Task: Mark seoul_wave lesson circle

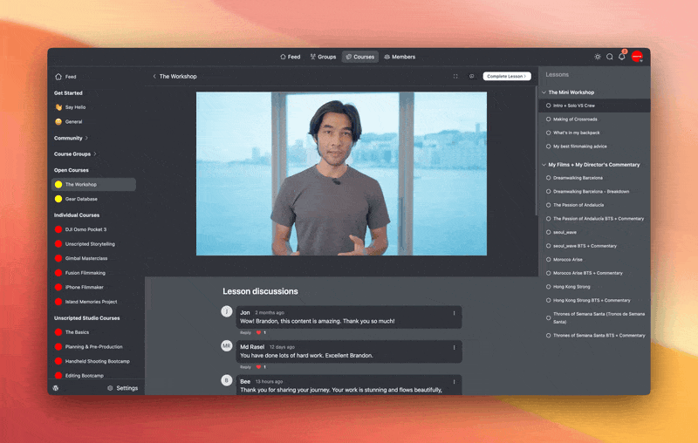Action: click(549, 232)
